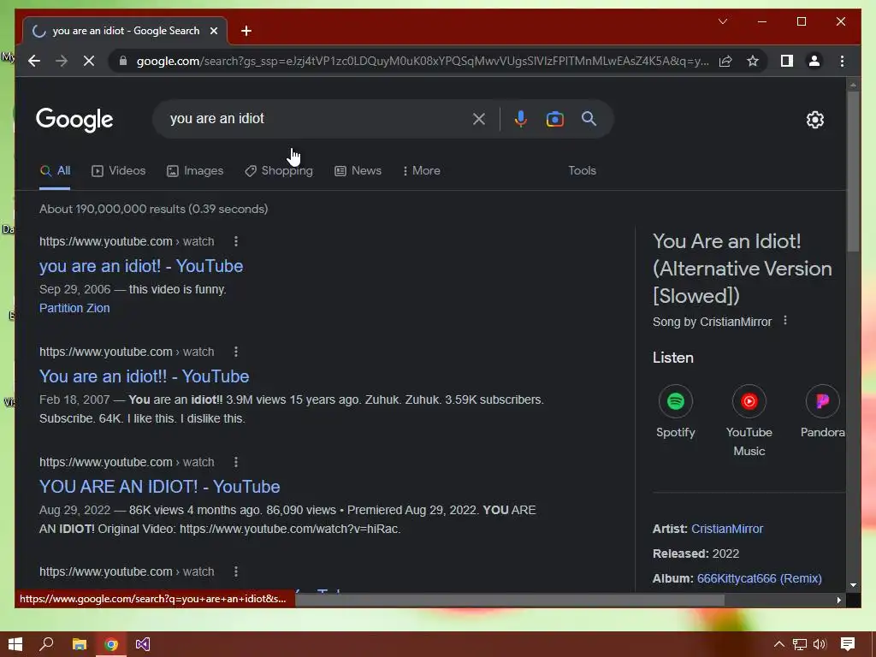Open more options beside Song by CristianMirror
This screenshot has width=876, height=657.
click(785, 321)
